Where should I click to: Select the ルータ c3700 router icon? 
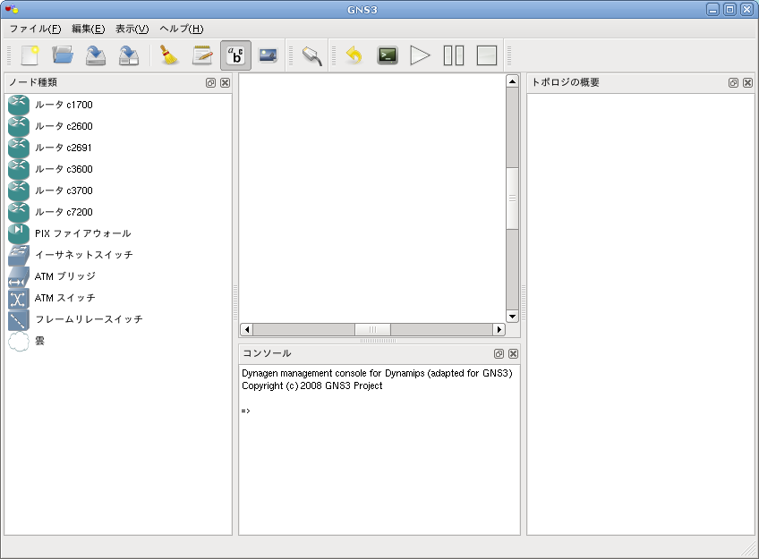pyautogui.click(x=19, y=191)
